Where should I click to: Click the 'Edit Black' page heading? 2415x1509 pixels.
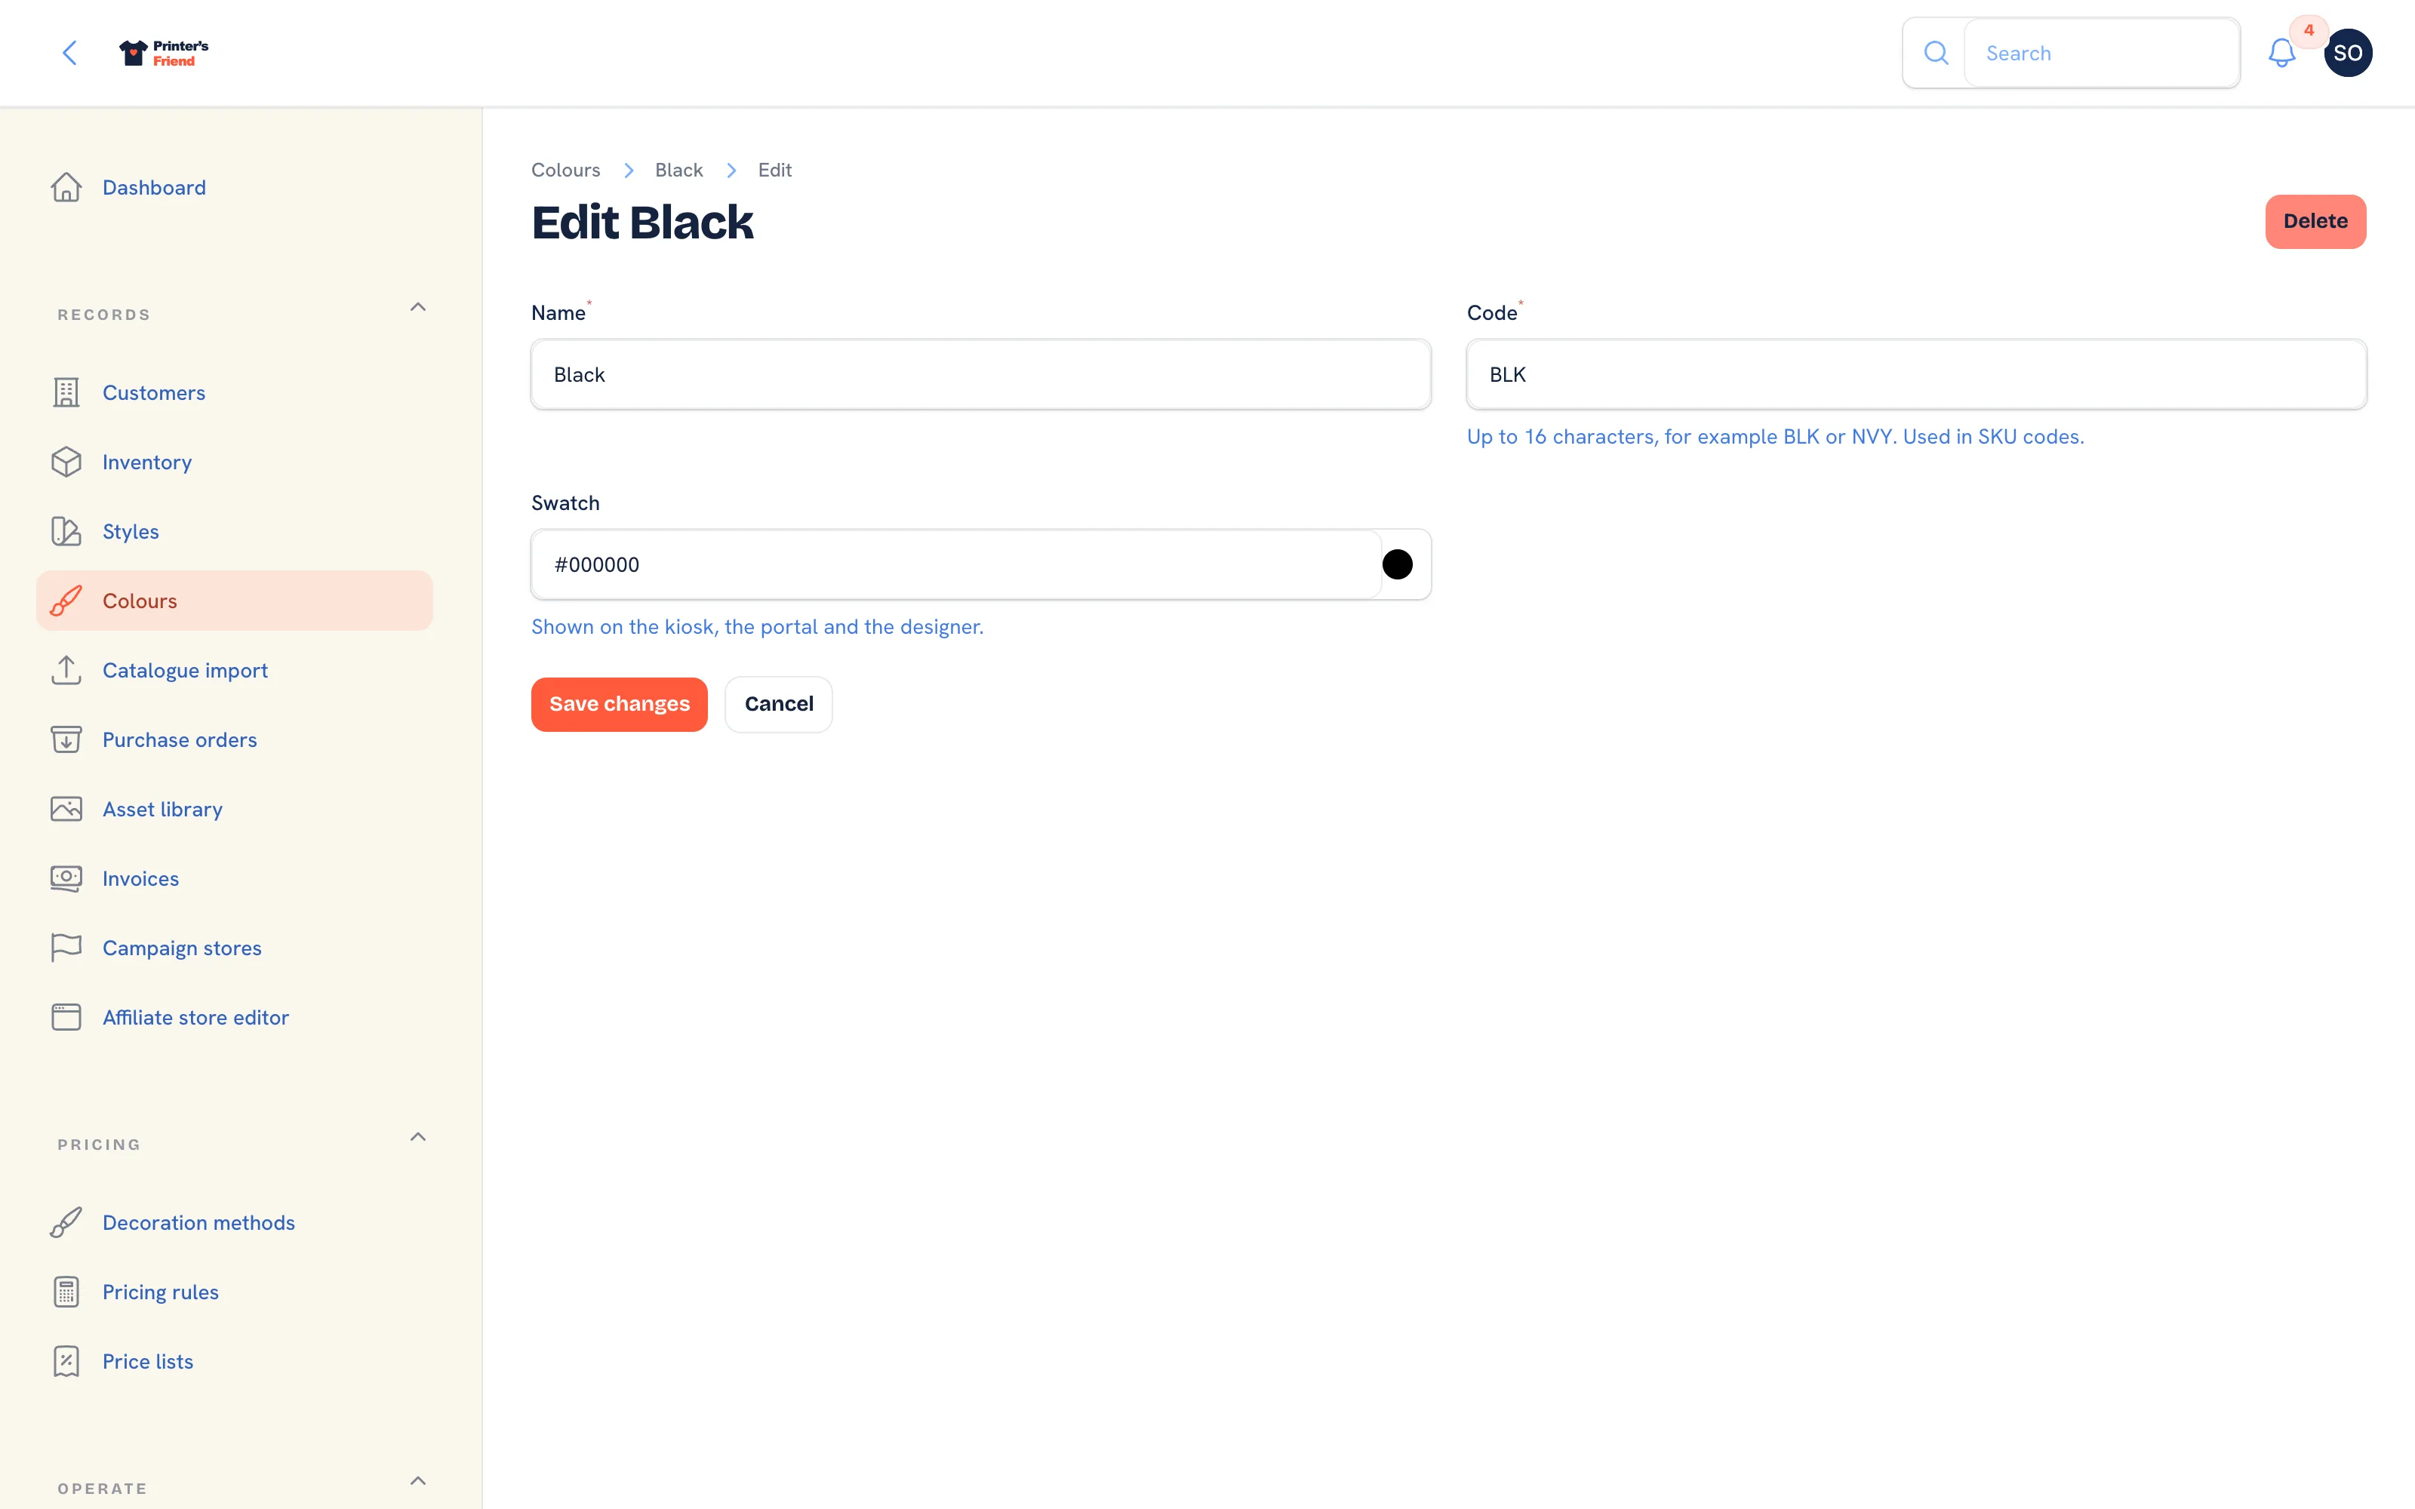(641, 222)
